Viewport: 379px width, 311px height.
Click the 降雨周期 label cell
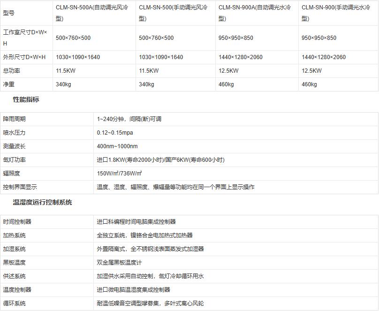[x=15, y=119]
